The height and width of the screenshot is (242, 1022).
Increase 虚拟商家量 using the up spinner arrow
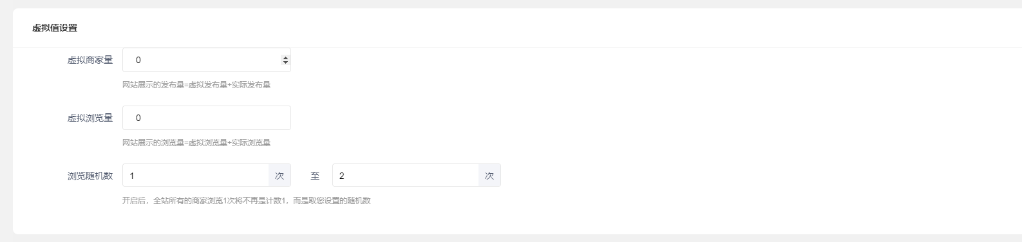click(286, 57)
